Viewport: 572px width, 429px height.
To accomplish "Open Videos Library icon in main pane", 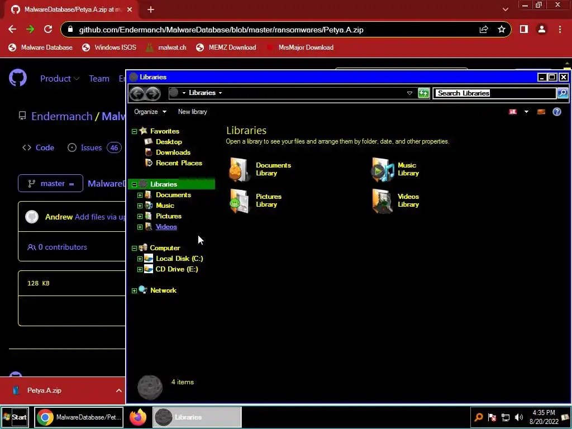I will point(383,201).
